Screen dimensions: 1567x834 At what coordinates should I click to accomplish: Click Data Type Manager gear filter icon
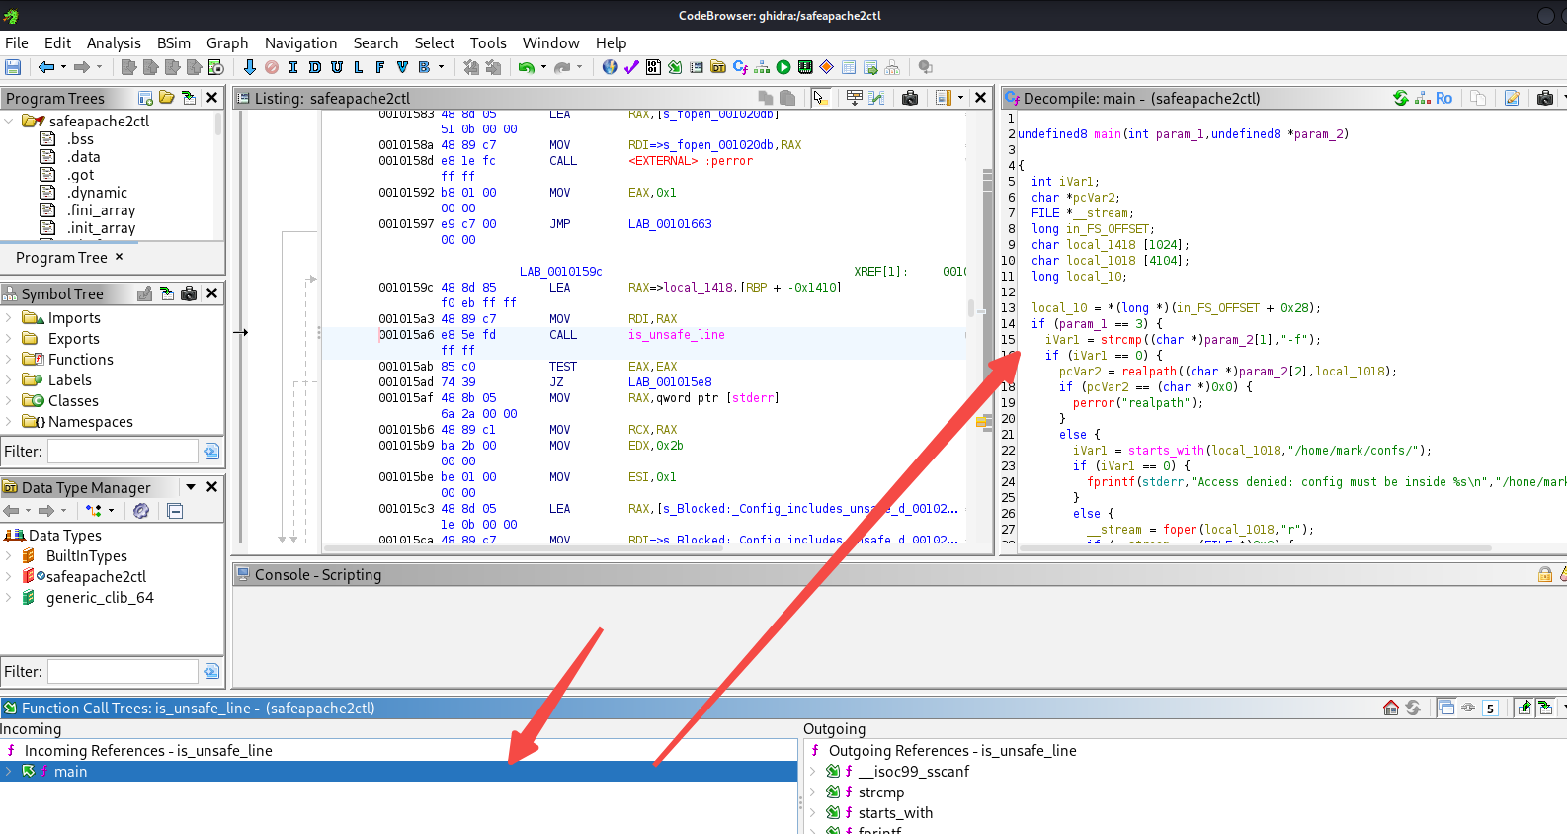pyautogui.click(x=141, y=511)
